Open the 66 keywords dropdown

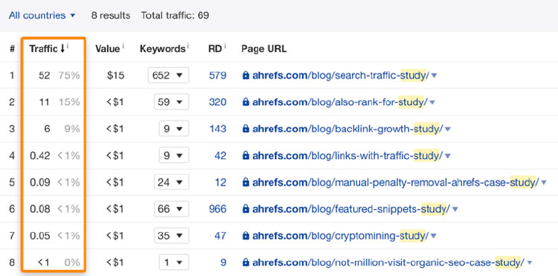pyautogui.click(x=172, y=209)
